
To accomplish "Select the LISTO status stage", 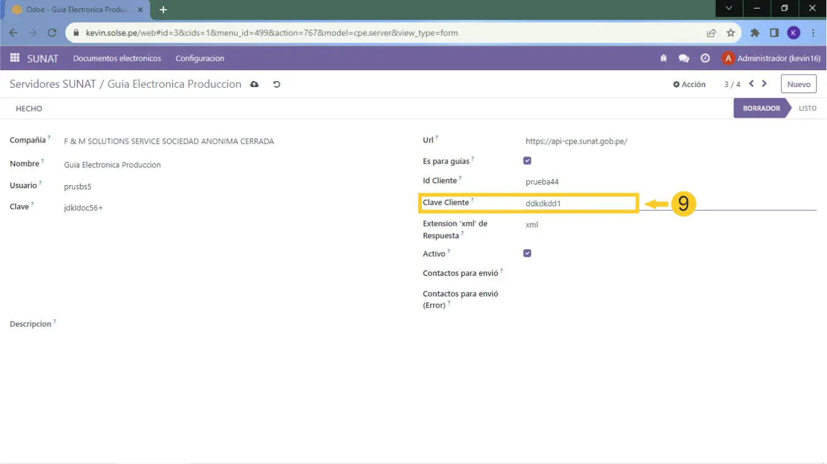I will coord(807,108).
